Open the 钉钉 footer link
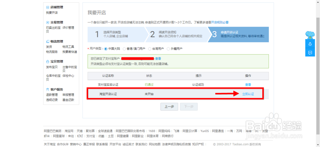Screen dimensions: 320x147 point(80,136)
